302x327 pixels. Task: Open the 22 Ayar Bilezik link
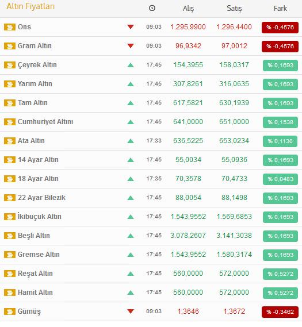[41, 198]
